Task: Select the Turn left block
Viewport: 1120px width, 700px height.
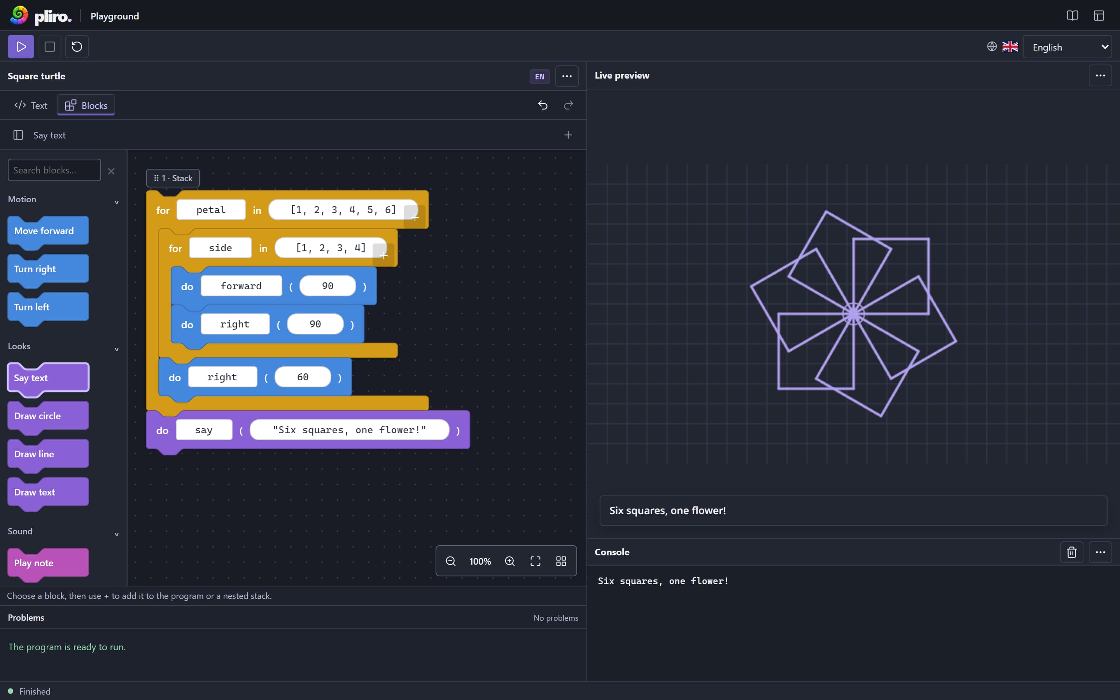Action: [48, 307]
